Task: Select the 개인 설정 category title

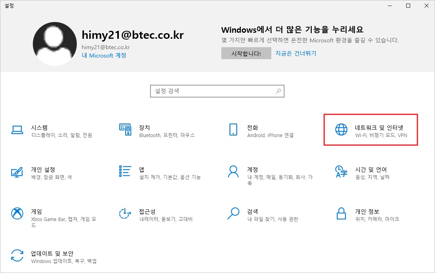Action: [43, 169]
